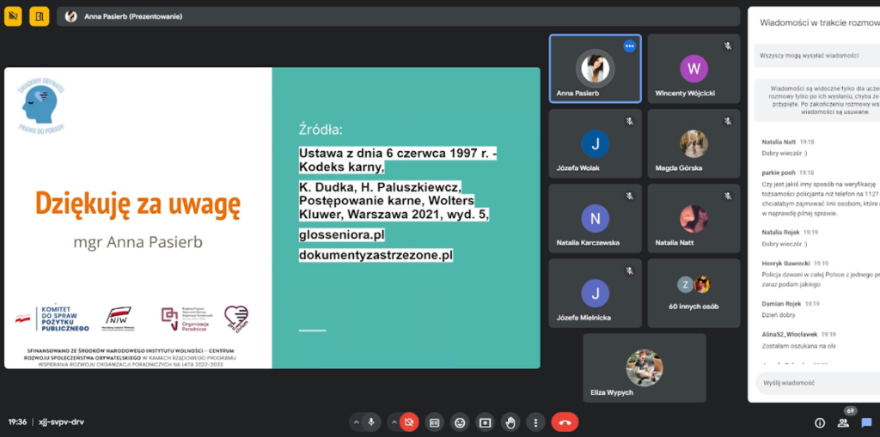Click the present screen icon
This screenshot has height=437, width=880.
(x=485, y=422)
